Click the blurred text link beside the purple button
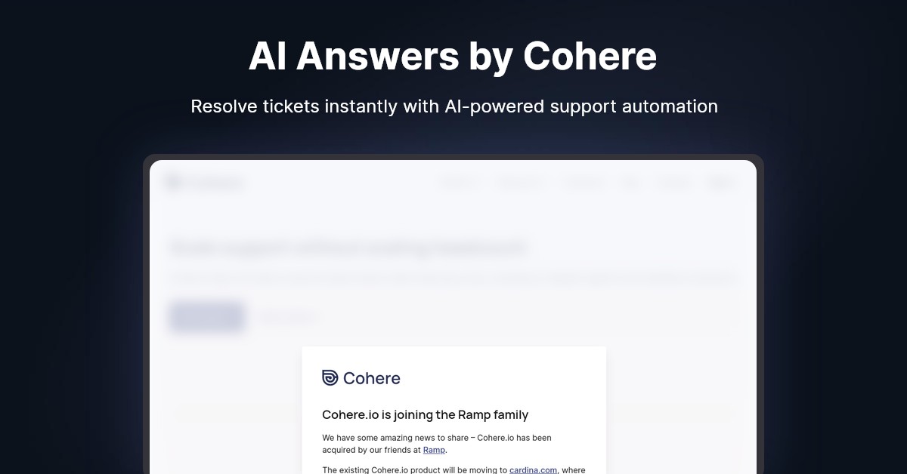 pos(288,318)
